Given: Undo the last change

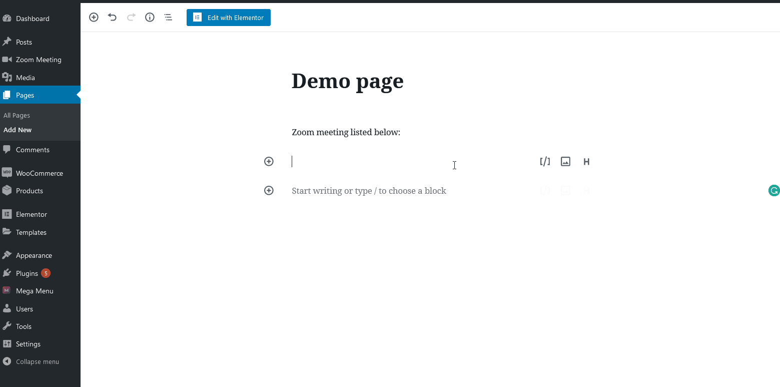Looking at the screenshot, I should coord(112,17).
